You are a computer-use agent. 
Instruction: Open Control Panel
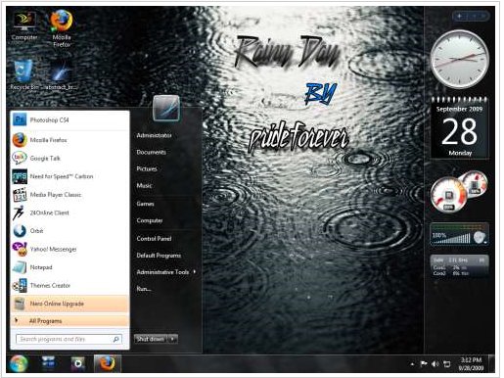(x=154, y=239)
